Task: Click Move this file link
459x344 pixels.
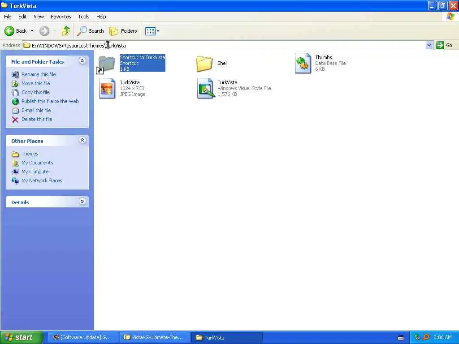Action: [36, 83]
